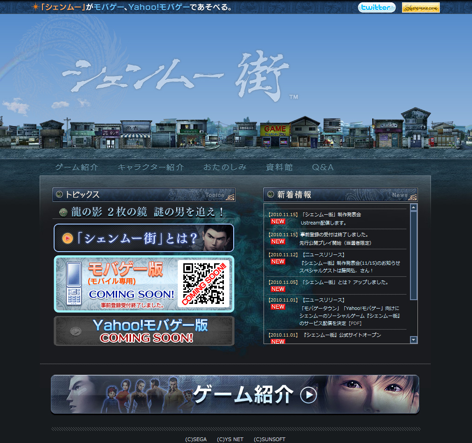Click the 事前登録受付終了しました notice text
Screen dimensions: 472x443
point(132,305)
